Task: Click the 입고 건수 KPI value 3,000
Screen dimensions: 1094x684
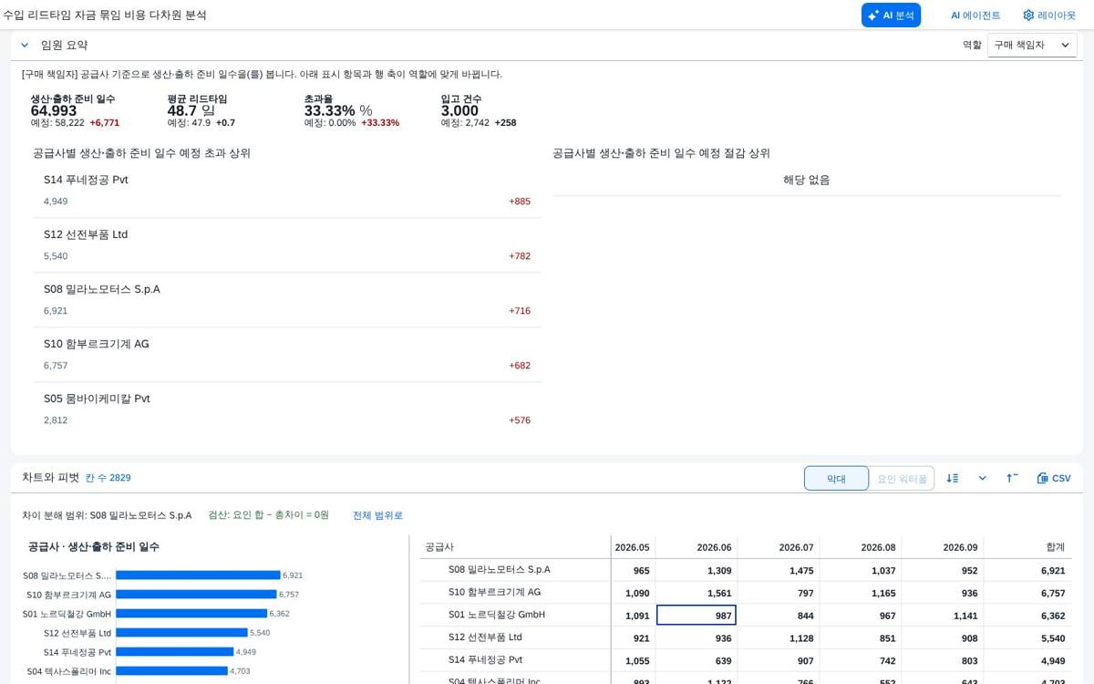Action: (x=459, y=111)
